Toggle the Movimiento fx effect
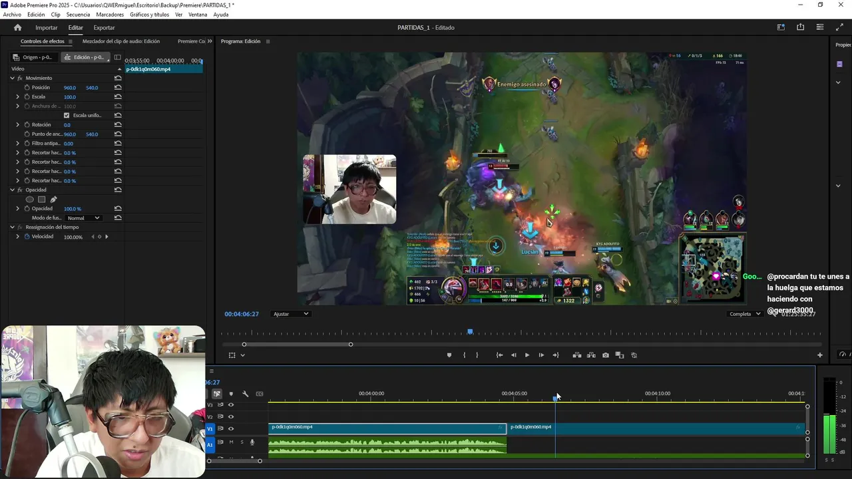This screenshot has width=852, height=479. click(19, 78)
